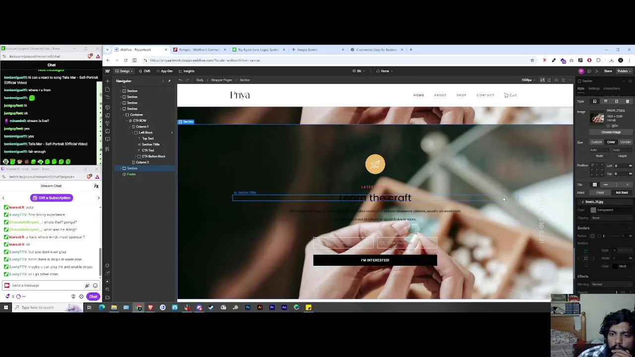Click the Choose Image button
635x357 pixels.
point(611,132)
